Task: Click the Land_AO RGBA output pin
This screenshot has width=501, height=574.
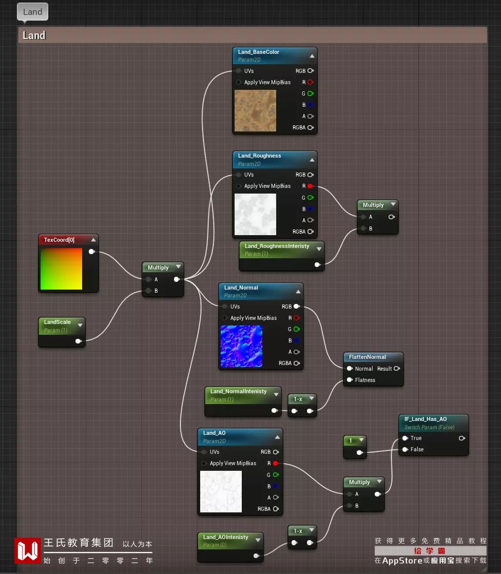Action: 276,509
